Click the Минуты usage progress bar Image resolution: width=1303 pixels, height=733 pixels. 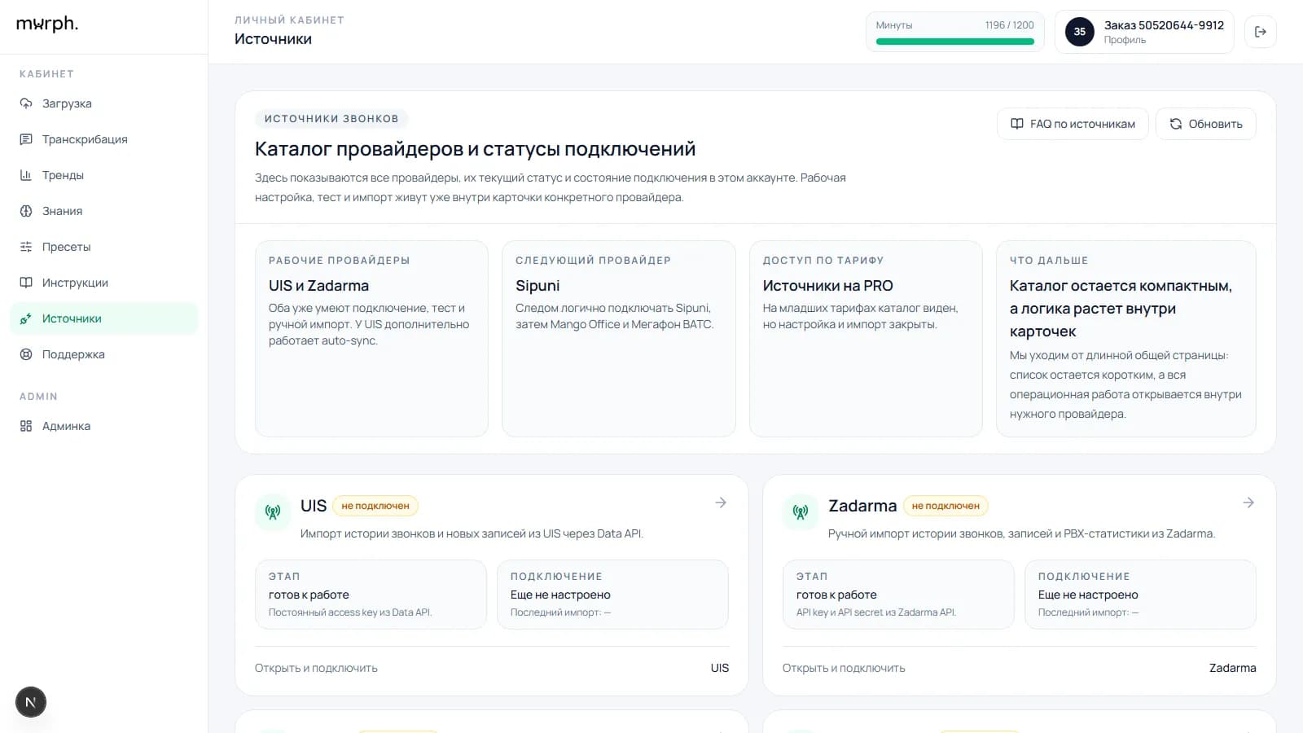(x=954, y=40)
